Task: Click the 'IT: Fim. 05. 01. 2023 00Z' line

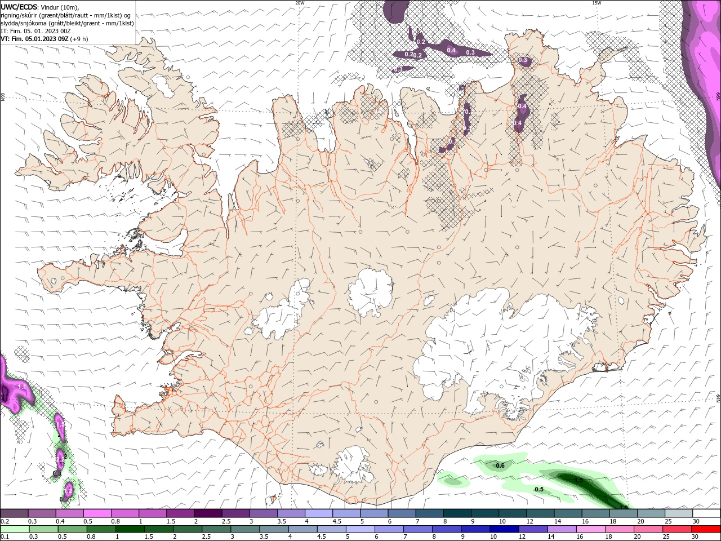Action: (x=35, y=31)
